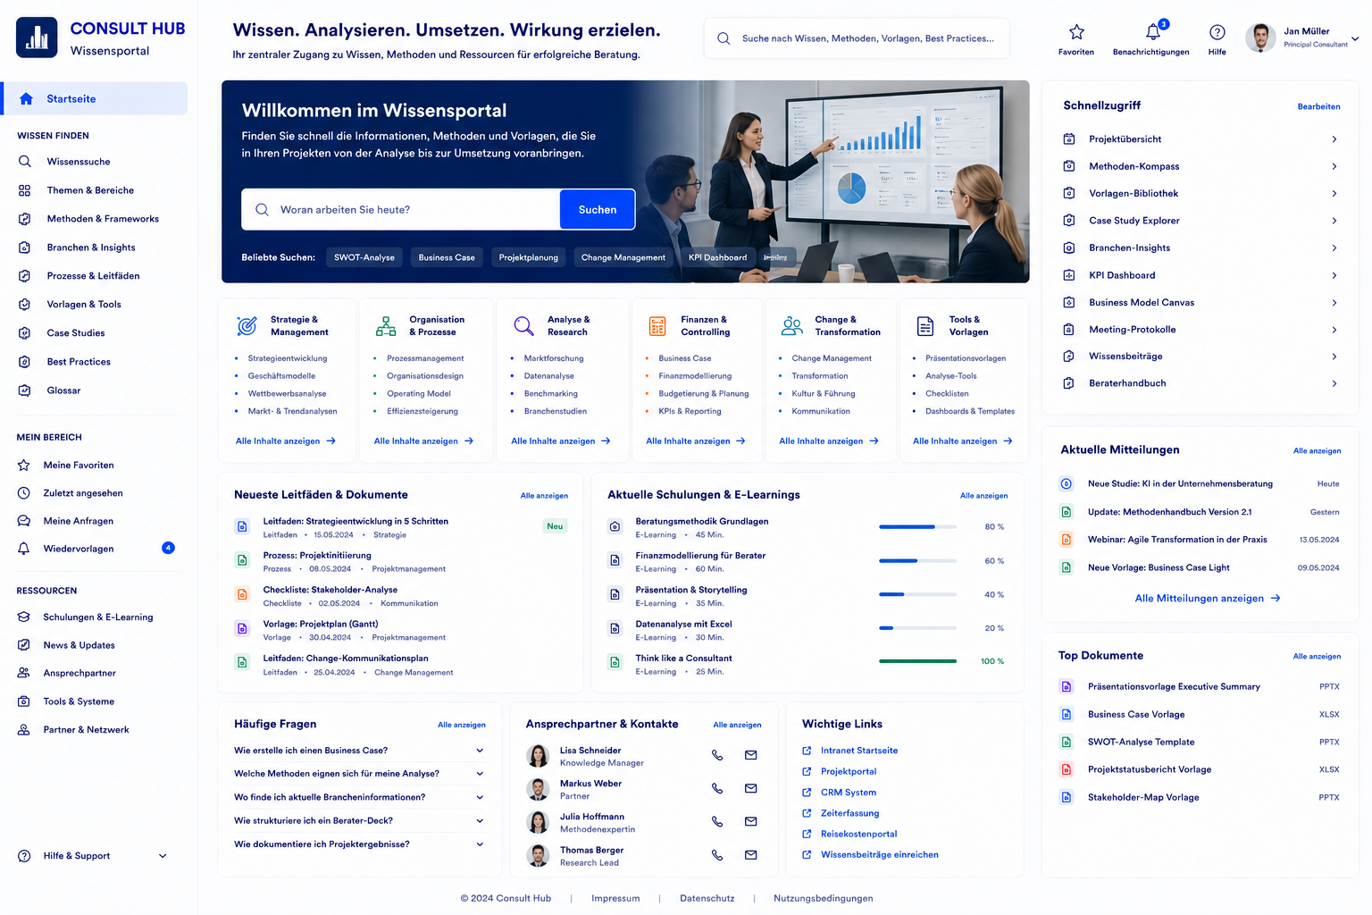Image resolution: width=1372 pixels, height=915 pixels.
Task: Open 'Leitfaden: Strategieentwicklung in 5 Schritten'
Action: [x=356, y=521]
